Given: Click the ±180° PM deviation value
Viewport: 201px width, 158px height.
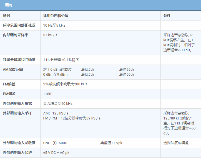Looking at the screenshot, I should 48,94.
